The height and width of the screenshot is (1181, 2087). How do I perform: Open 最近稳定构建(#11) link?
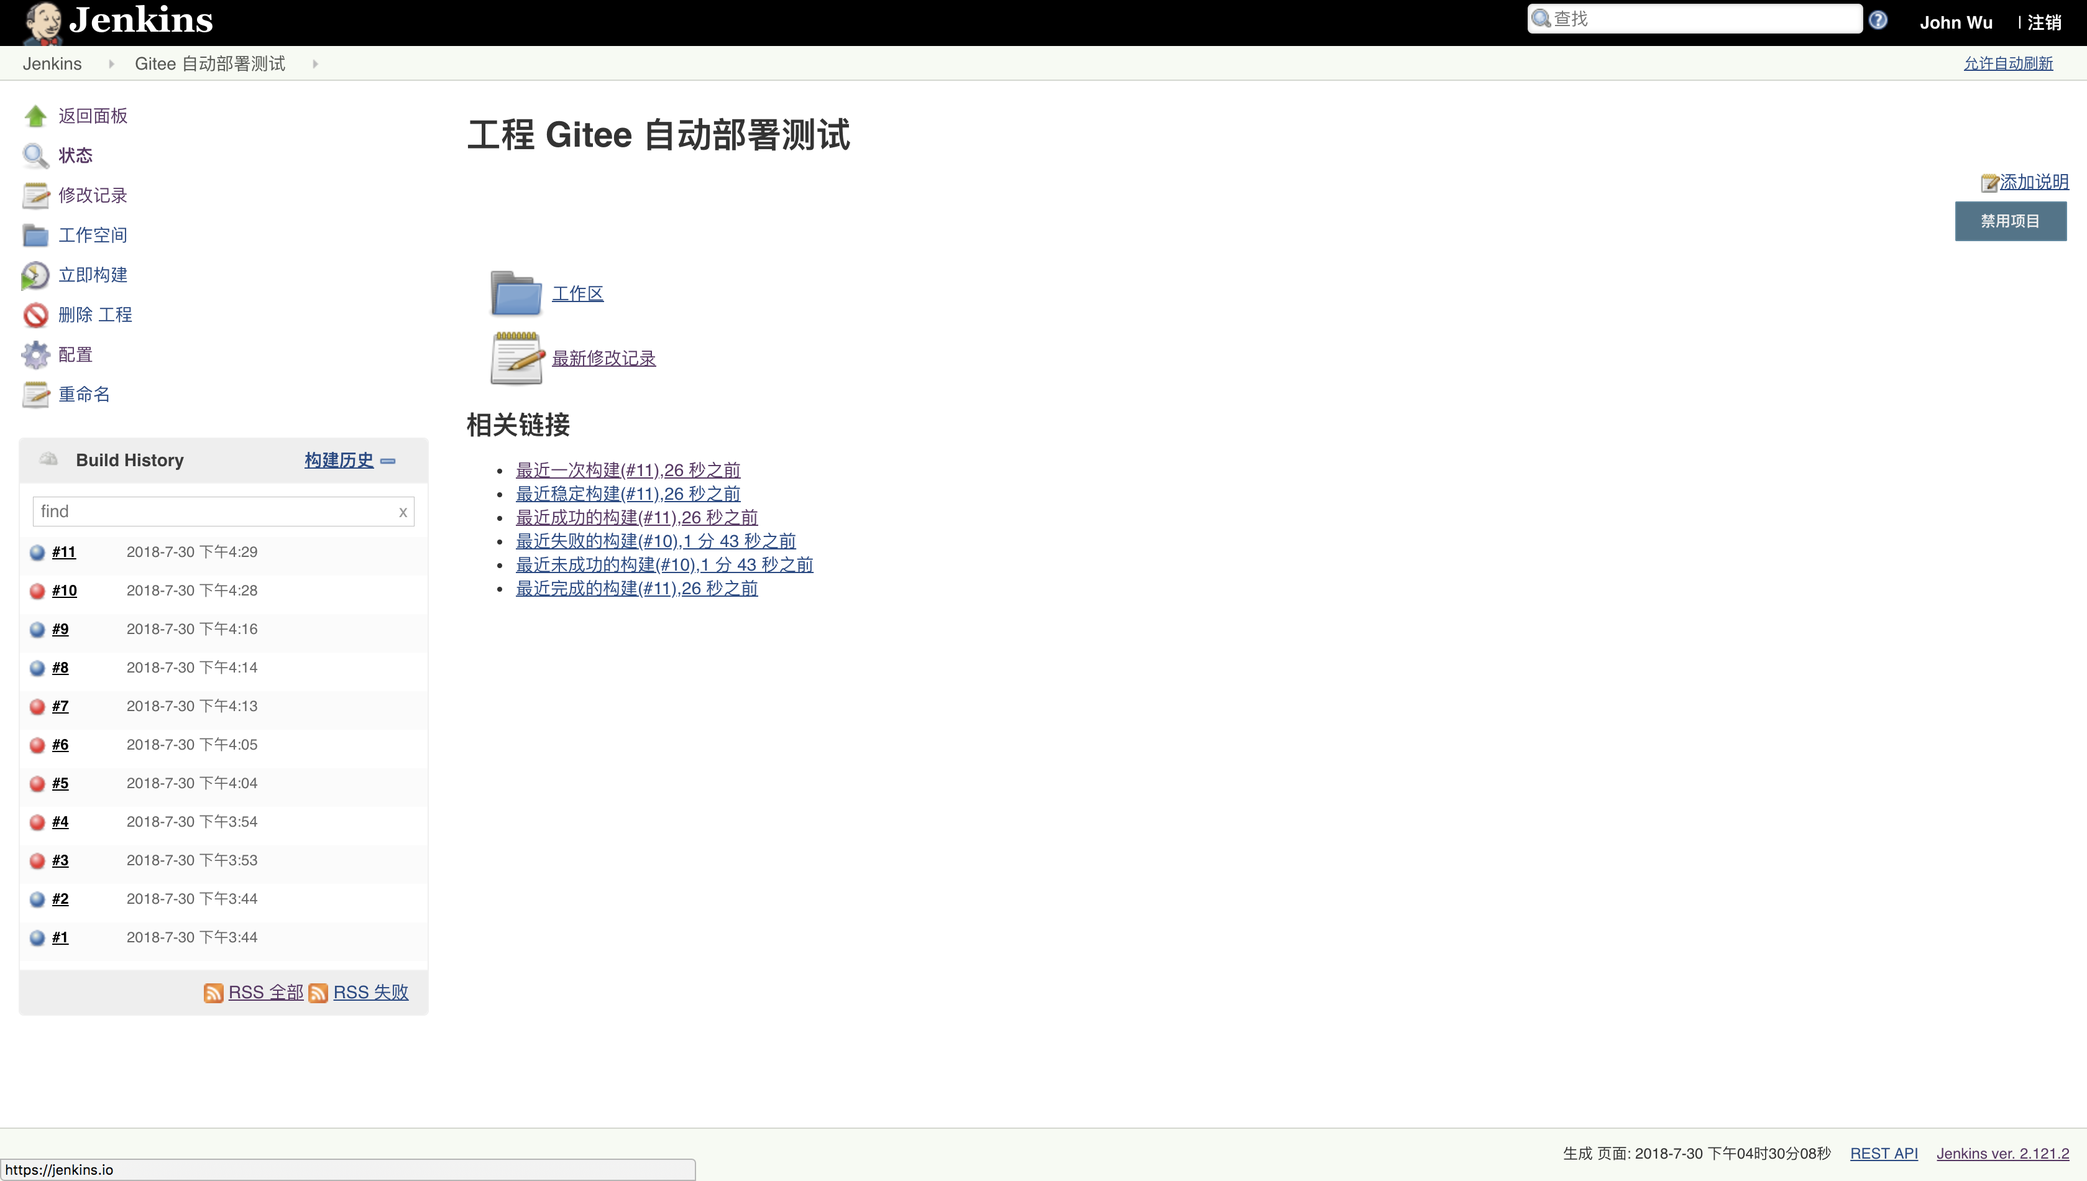[x=628, y=494]
